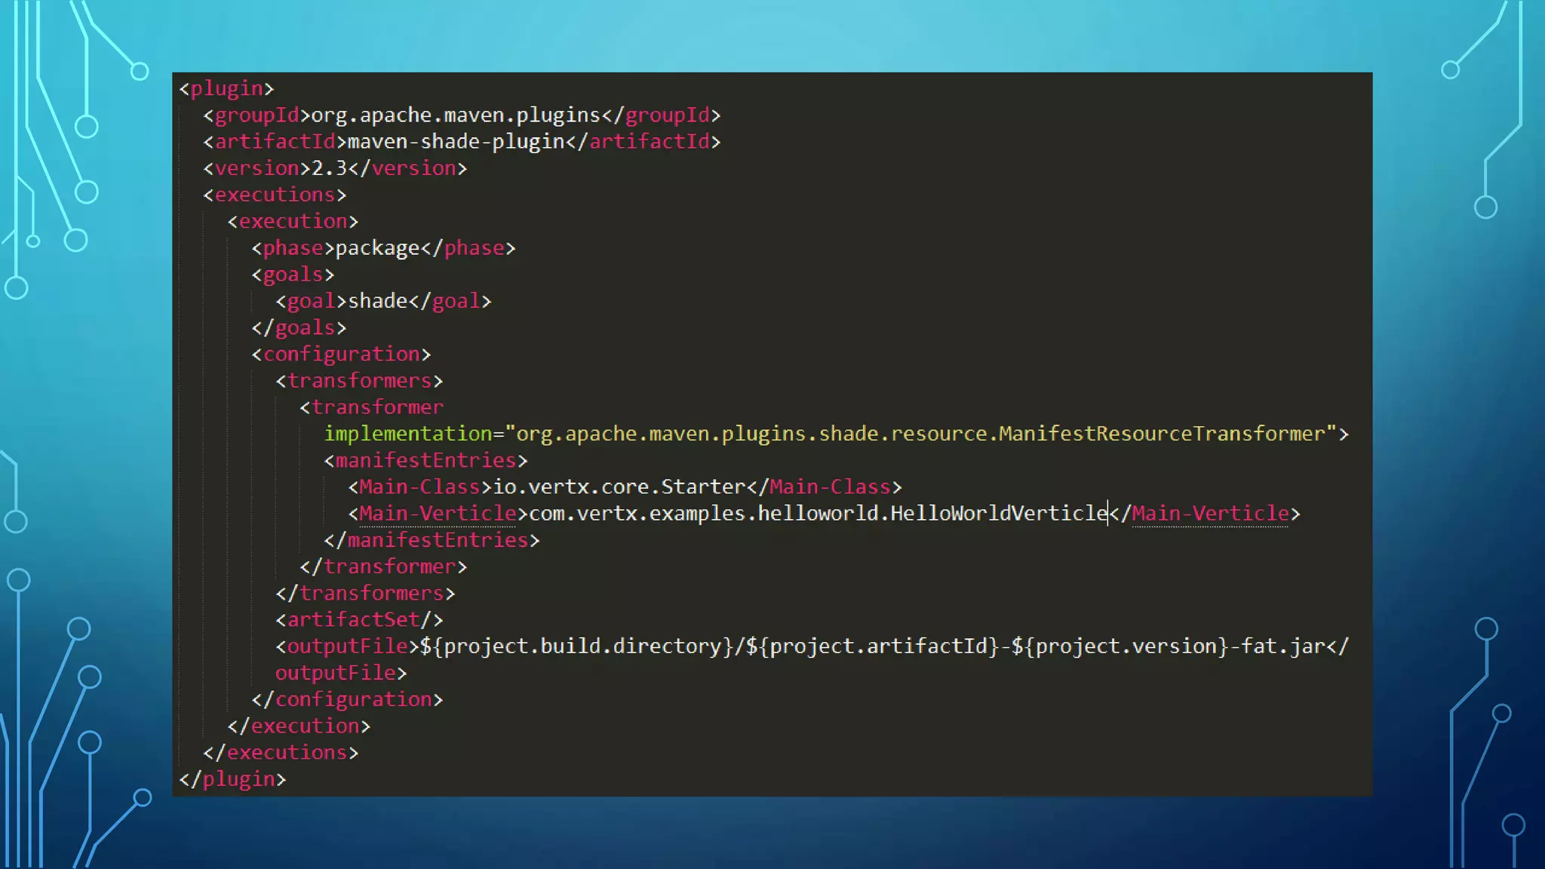Click the ${project.build.directory} expression
Screen dimensions: 1545x869
pos(576,646)
